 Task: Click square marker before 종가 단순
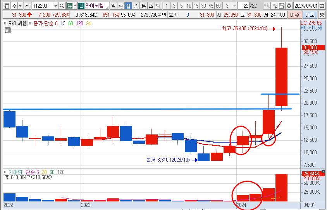coord(30,23)
